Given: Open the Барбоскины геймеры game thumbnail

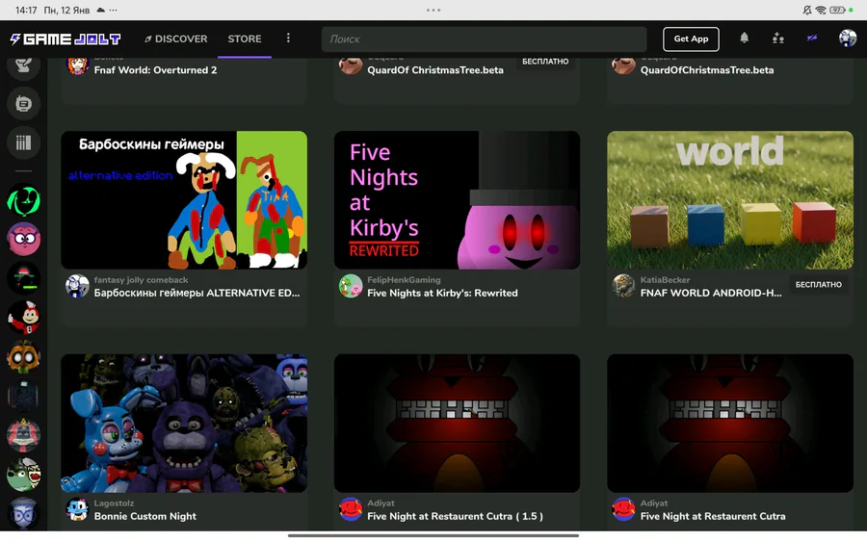Looking at the screenshot, I should (184, 200).
